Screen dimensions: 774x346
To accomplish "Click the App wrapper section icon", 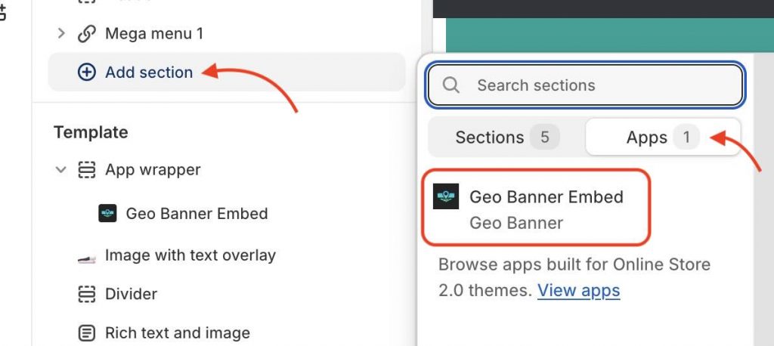I will 87,170.
